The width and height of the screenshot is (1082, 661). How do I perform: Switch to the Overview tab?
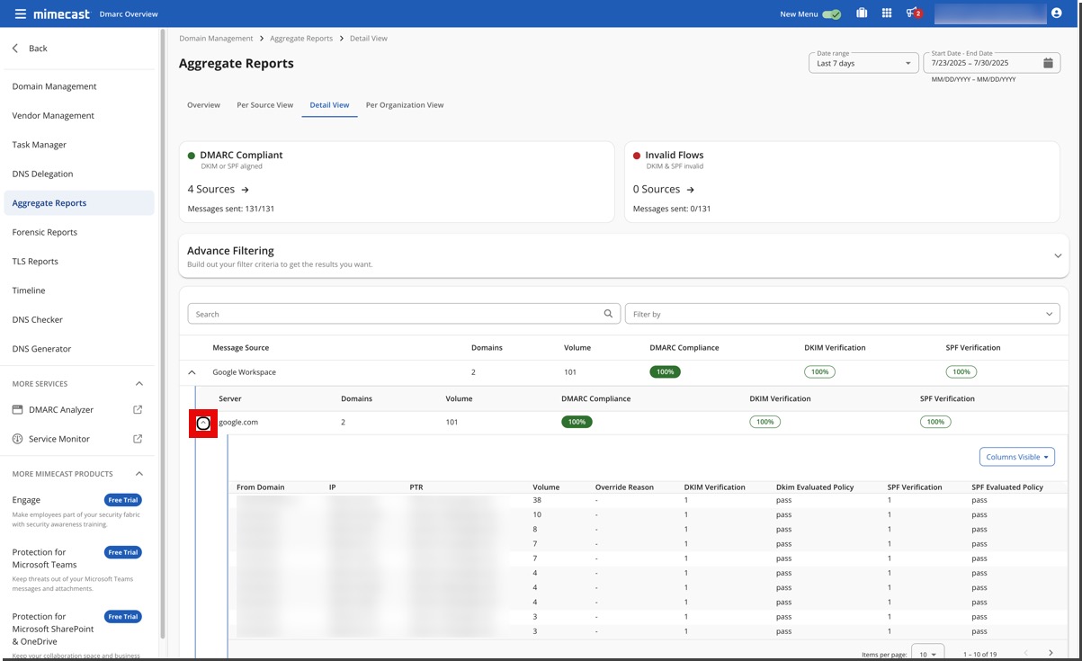(x=203, y=105)
